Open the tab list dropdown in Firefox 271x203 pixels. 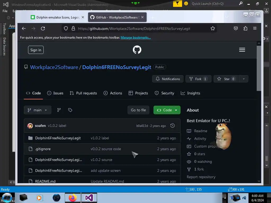(227, 17)
